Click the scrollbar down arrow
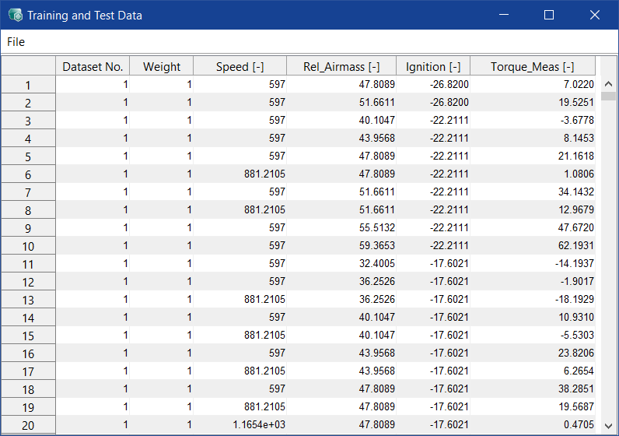The image size is (619, 436). tap(607, 427)
